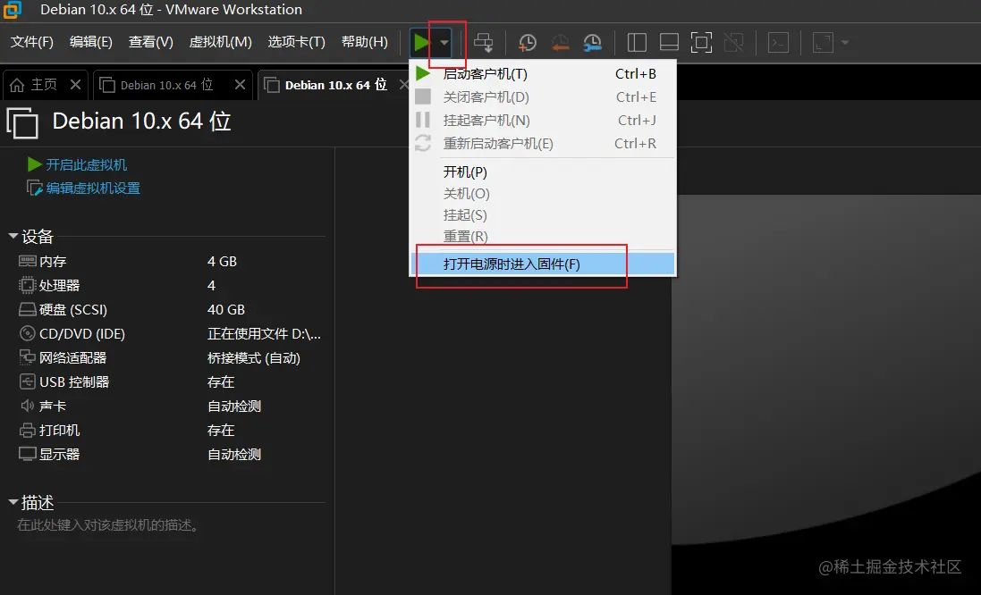Select 挂起(S) in the power menu
Viewport: 981px width, 595px height.
point(543,215)
